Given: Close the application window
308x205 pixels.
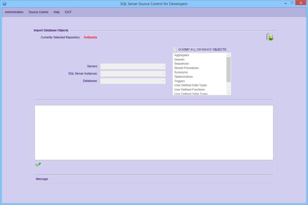Looking at the screenshot, I should click(x=301, y=3).
